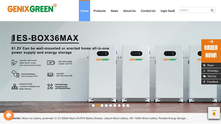Viewport: 221px width, 124px height.
Task: Click '51.2V 200Ah Rack LiFePO4 Battery Module' keyword
Action: 78,118
